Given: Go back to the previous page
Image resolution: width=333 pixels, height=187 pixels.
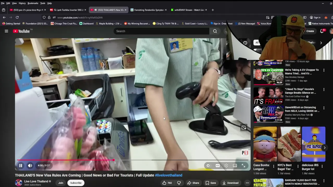Looking at the screenshot, I should tap(4, 17).
